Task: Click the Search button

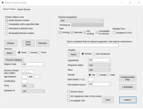Action: pyautogui.click(x=128, y=100)
